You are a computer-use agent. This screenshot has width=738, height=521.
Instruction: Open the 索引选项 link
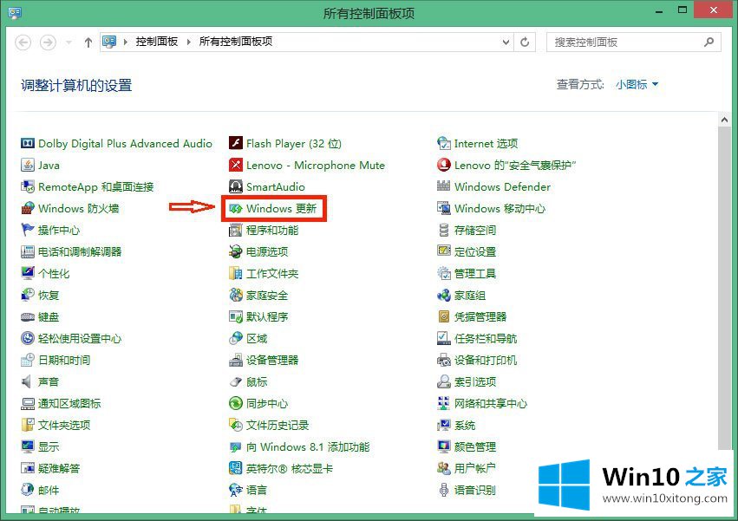(475, 381)
